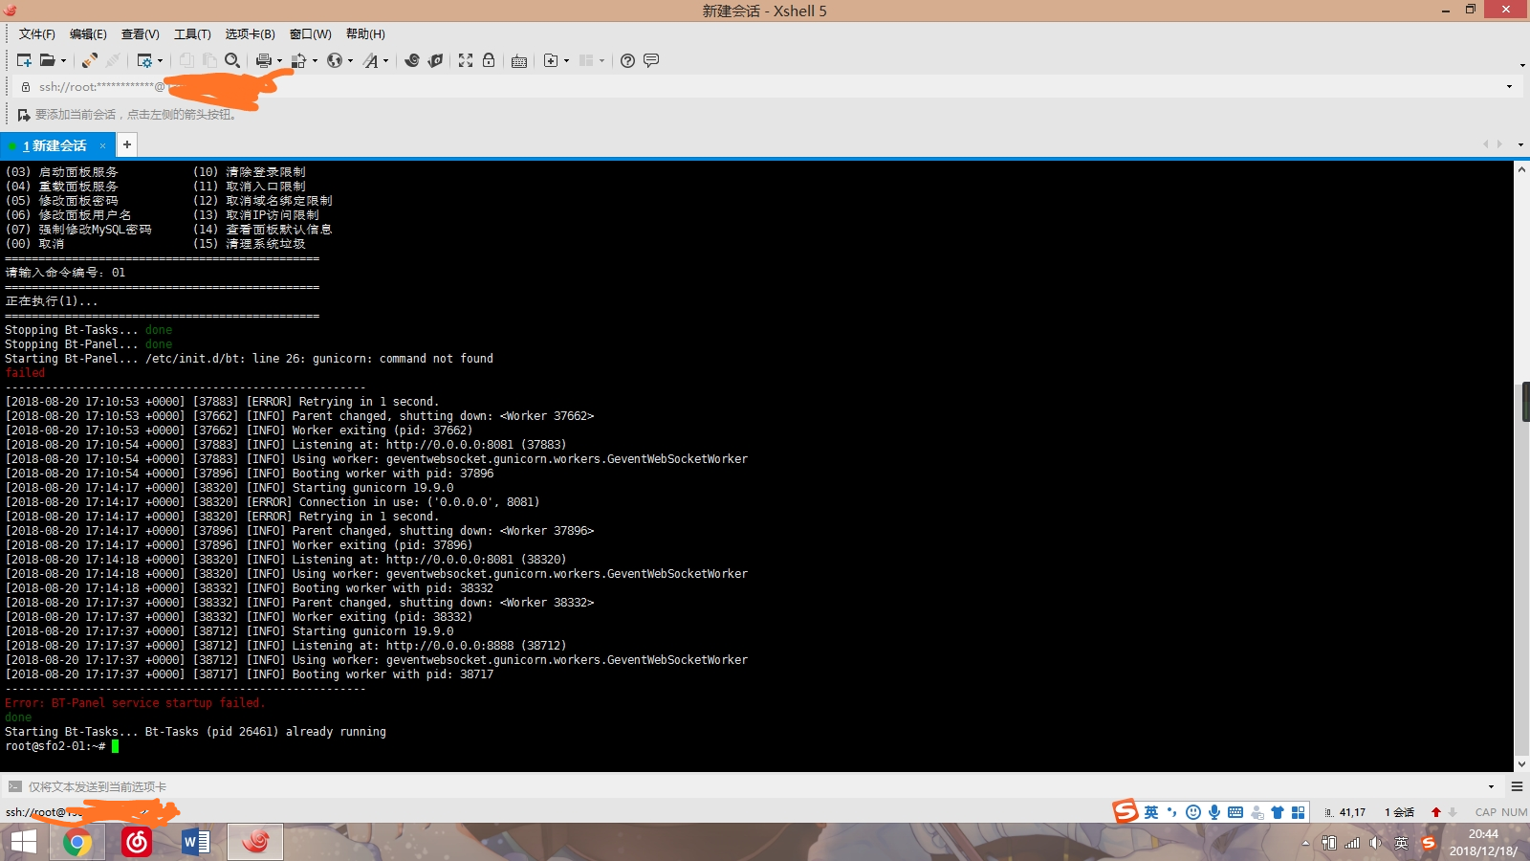Open Google Chrome from taskbar
The image size is (1530, 861).
tap(77, 843)
